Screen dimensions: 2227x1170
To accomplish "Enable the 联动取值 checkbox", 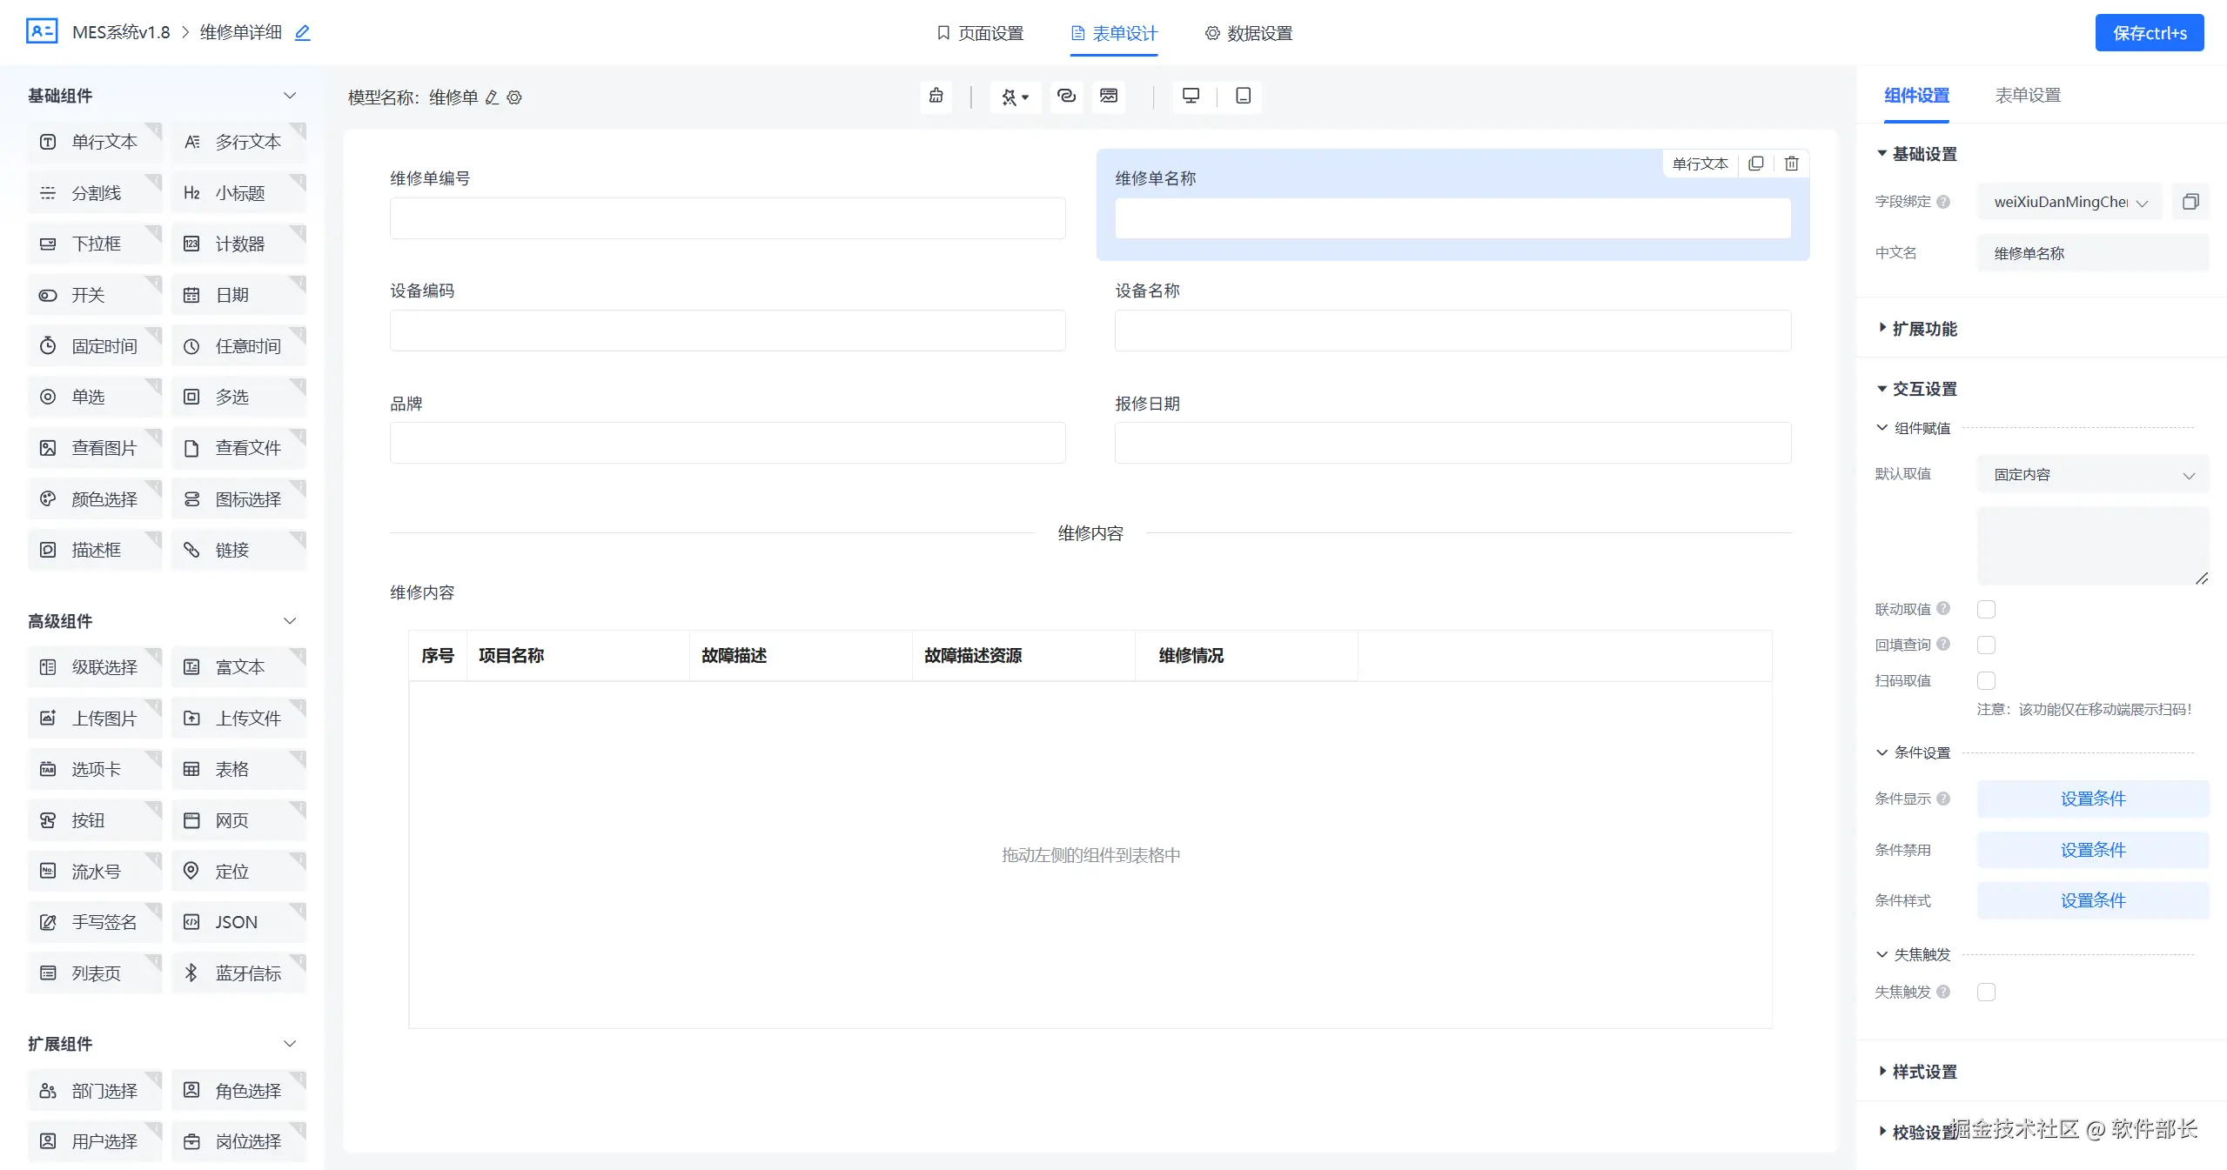I will (1986, 609).
